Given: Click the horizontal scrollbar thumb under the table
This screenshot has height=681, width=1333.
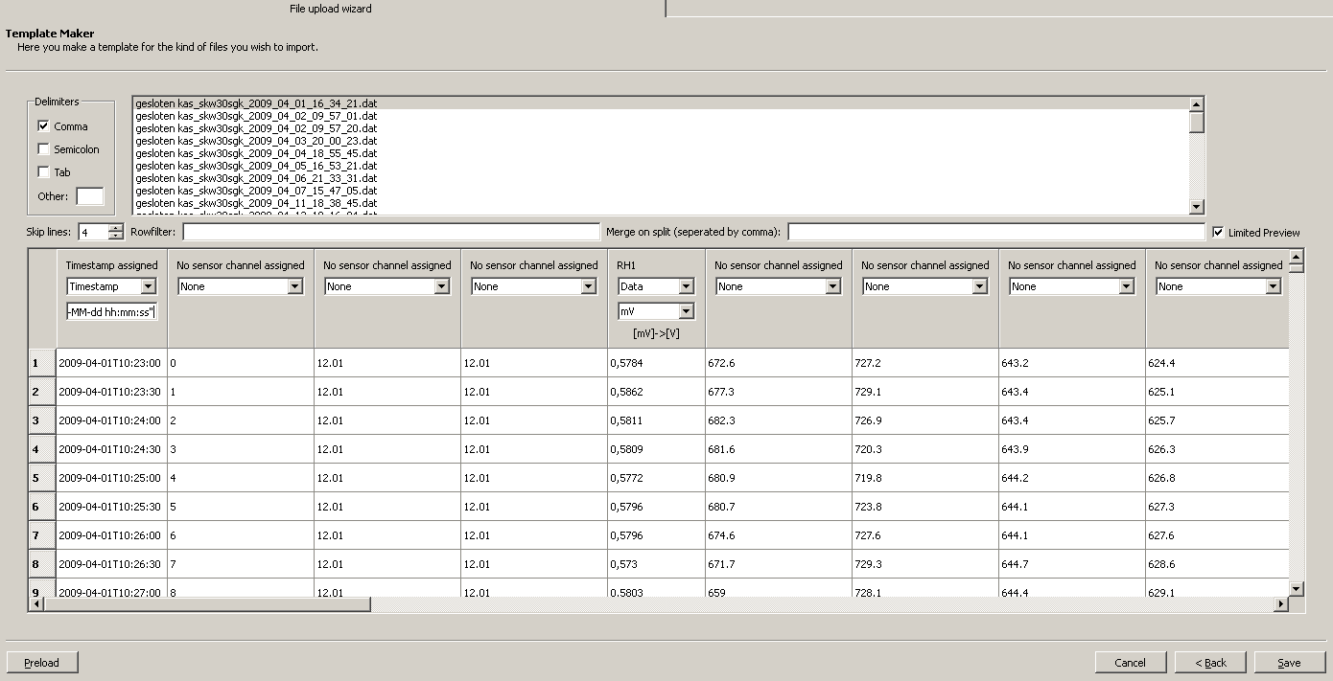Looking at the screenshot, I should click(x=207, y=604).
